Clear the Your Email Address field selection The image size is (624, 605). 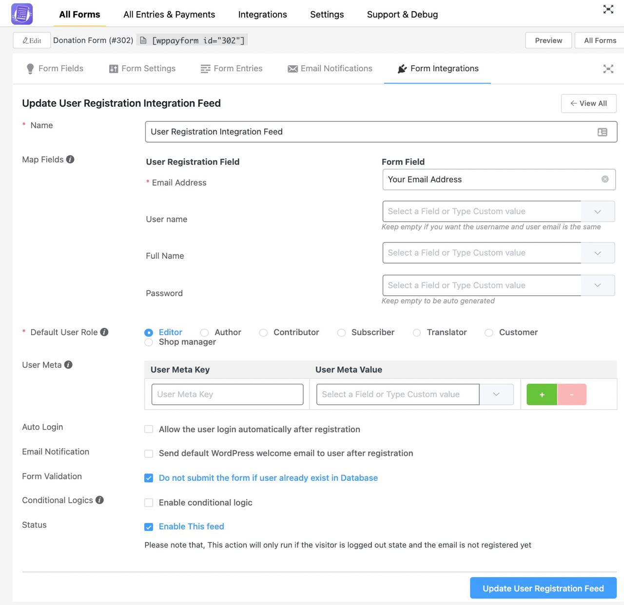coord(605,179)
